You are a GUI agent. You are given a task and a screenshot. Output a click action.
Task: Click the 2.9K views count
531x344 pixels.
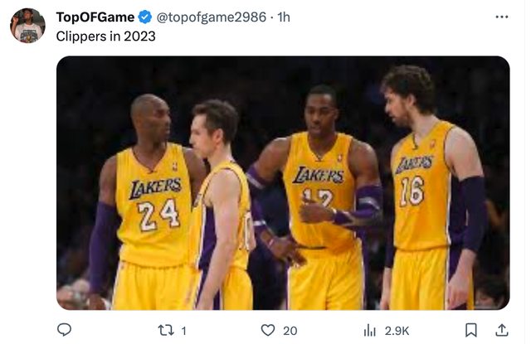[397, 330]
